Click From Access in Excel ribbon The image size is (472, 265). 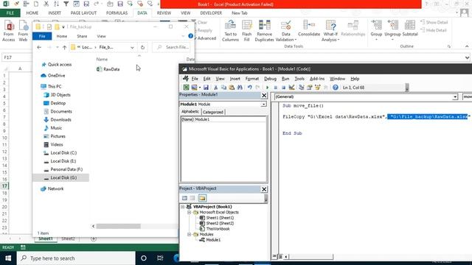pos(8,31)
